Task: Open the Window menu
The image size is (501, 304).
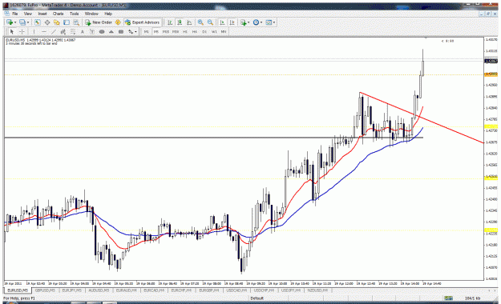Action: (x=91, y=14)
